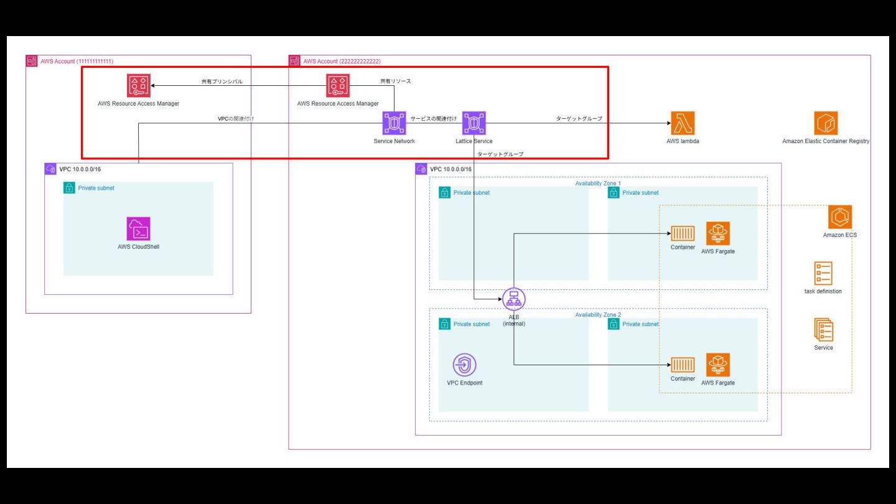Select the ECS Service icon

[x=823, y=330]
